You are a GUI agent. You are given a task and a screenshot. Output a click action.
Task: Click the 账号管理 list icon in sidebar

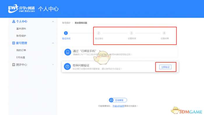coord(13,43)
